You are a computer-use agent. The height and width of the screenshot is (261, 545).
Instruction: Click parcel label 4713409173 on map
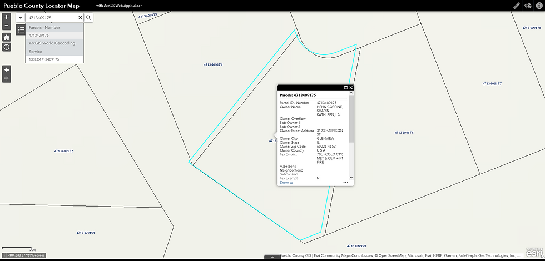tap(148, 16)
